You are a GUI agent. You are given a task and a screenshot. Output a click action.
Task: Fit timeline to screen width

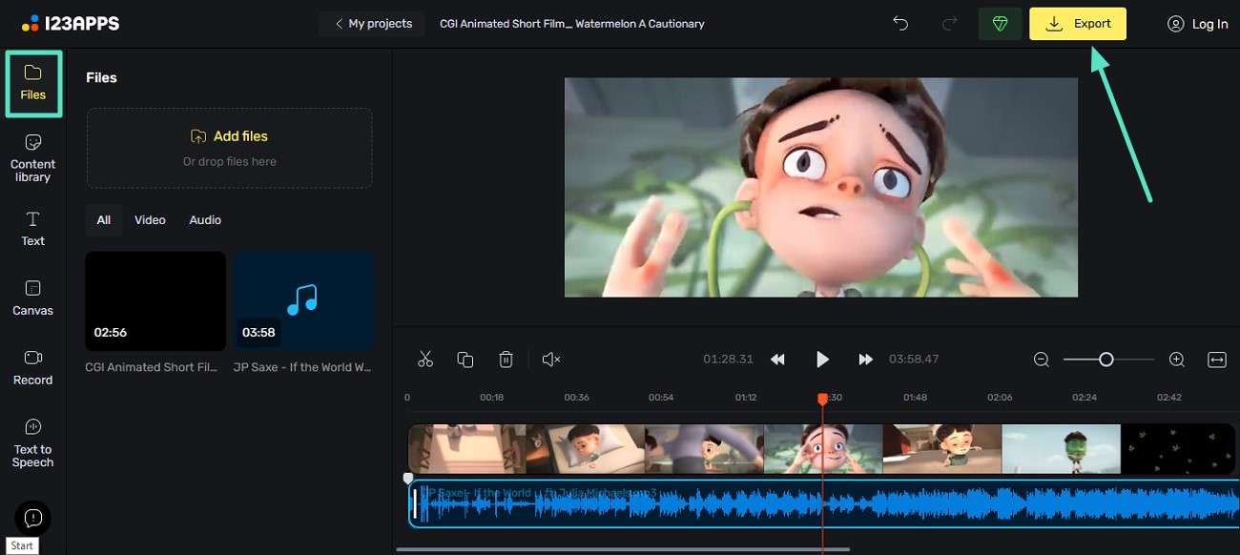1217,360
